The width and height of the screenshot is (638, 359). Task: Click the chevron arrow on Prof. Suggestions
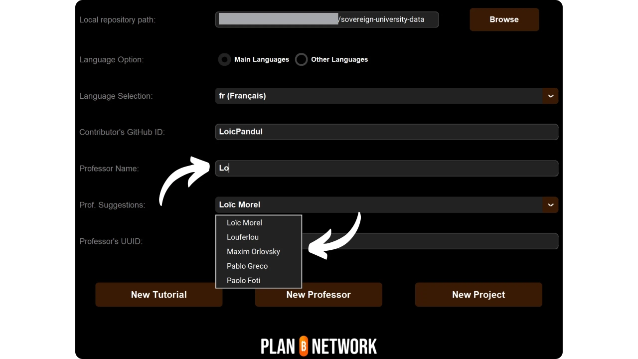[550, 204]
